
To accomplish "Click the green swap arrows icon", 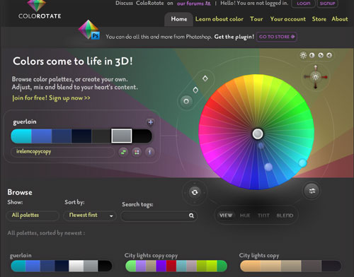I will click(123, 152).
